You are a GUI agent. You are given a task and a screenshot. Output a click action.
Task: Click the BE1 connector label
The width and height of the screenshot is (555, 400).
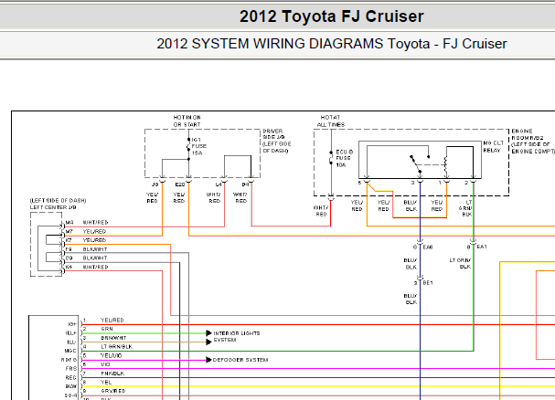coord(428,282)
